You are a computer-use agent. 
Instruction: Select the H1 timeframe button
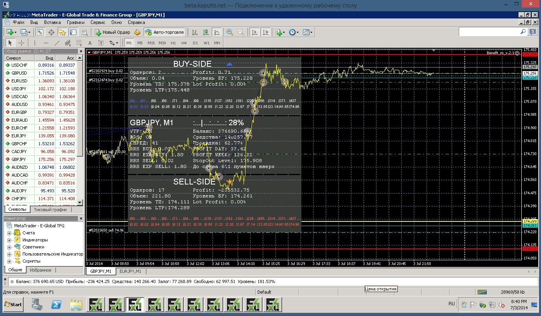[x=173, y=43]
